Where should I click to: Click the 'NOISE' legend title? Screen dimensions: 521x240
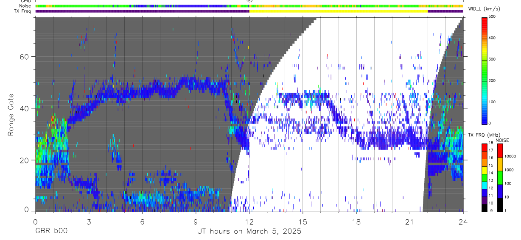[502, 140]
